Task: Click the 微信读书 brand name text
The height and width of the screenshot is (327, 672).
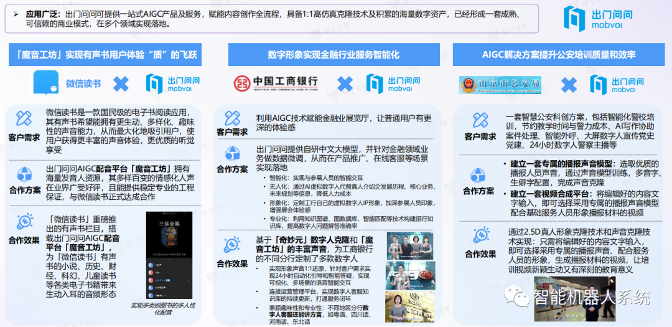Action: tap(83, 83)
